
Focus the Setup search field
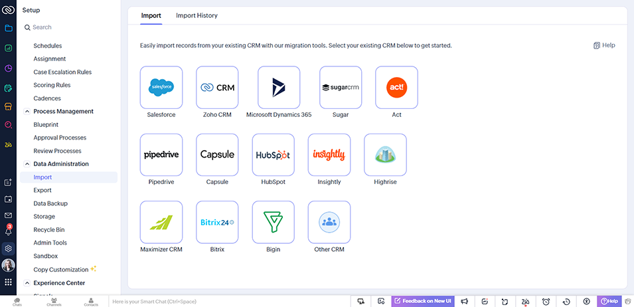(69, 27)
